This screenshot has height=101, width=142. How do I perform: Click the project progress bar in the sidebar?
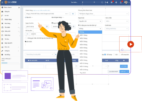tap(10, 63)
